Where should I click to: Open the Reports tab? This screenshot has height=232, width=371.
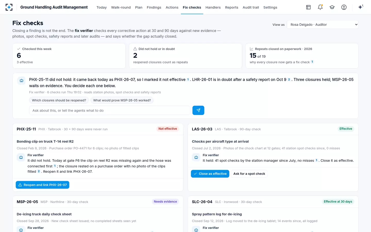[232, 7]
